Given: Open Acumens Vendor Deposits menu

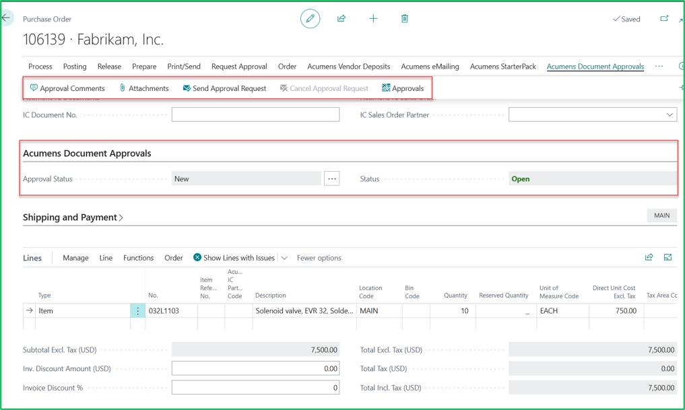Looking at the screenshot, I should [349, 67].
